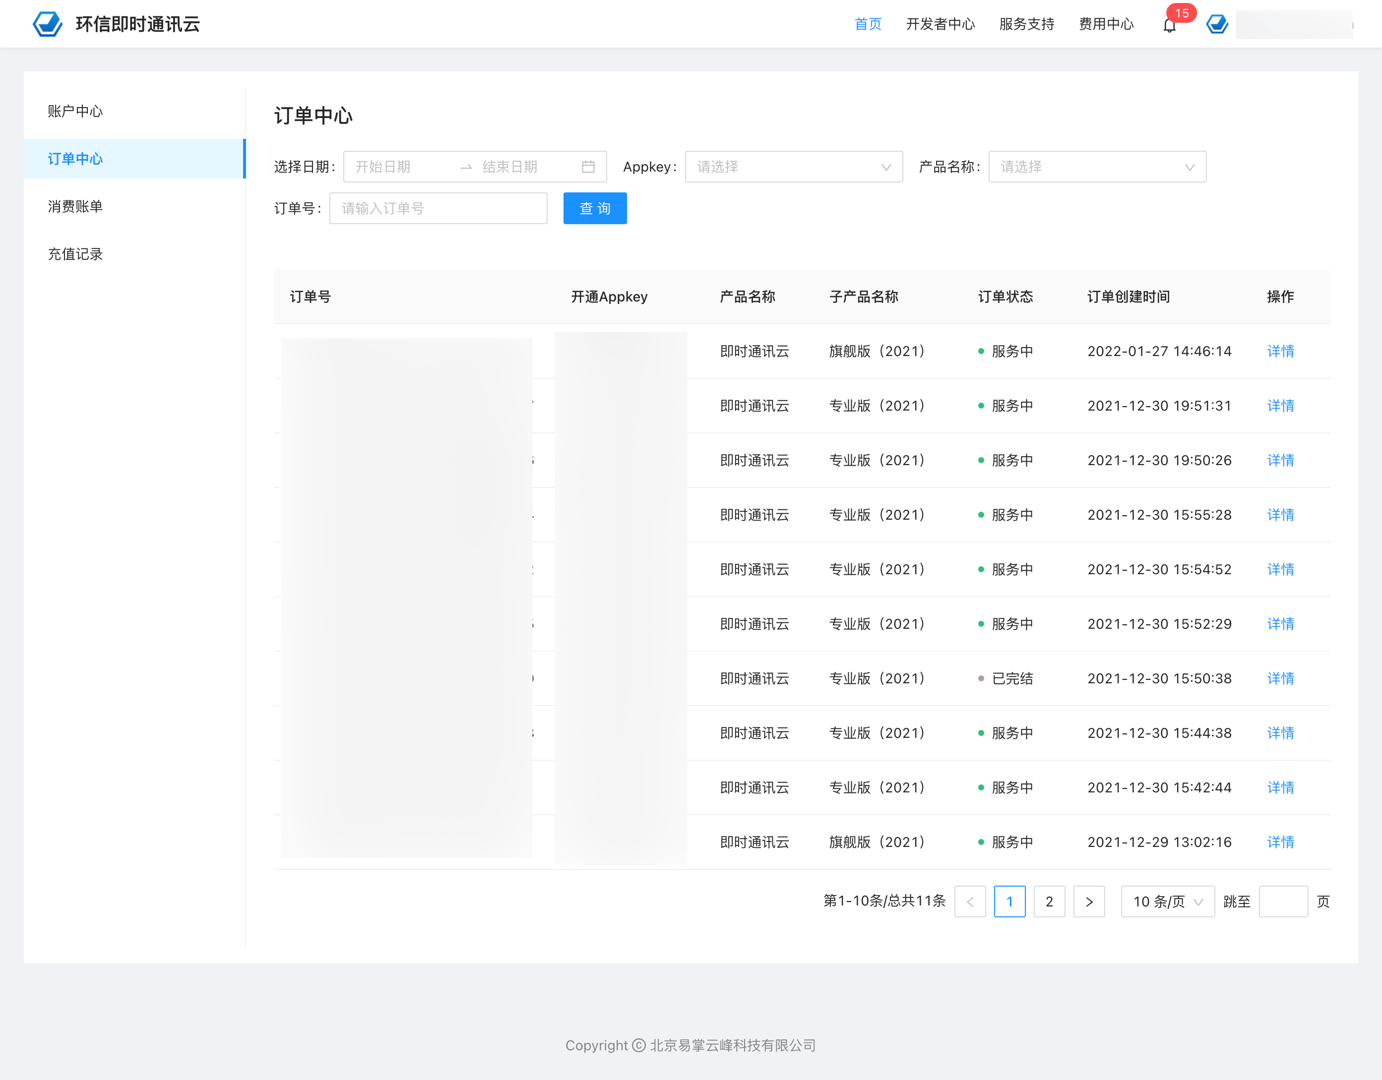This screenshot has width=1382, height=1080.
Task: Click the 操作 column header
Action: [1281, 297]
